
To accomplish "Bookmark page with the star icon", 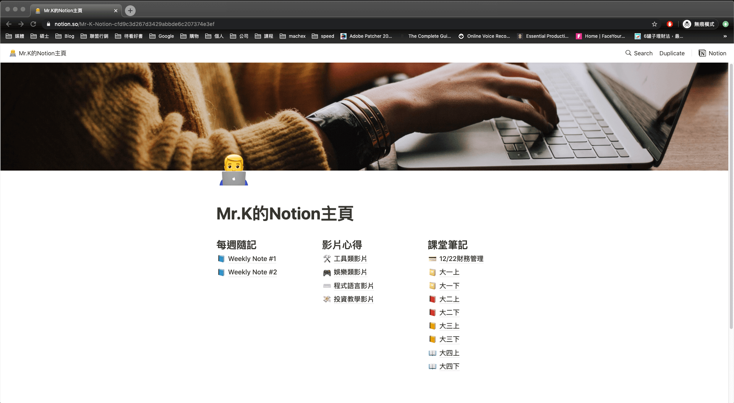I will (655, 24).
